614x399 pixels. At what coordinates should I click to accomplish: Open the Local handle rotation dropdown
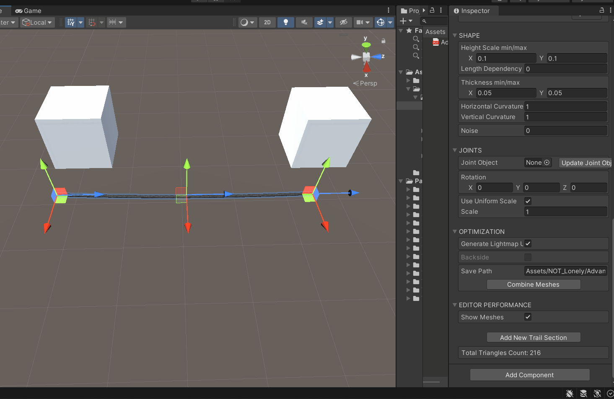tap(37, 22)
